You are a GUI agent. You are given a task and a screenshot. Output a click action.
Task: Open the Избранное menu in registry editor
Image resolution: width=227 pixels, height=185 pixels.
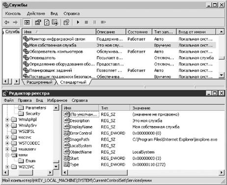coord(57,100)
